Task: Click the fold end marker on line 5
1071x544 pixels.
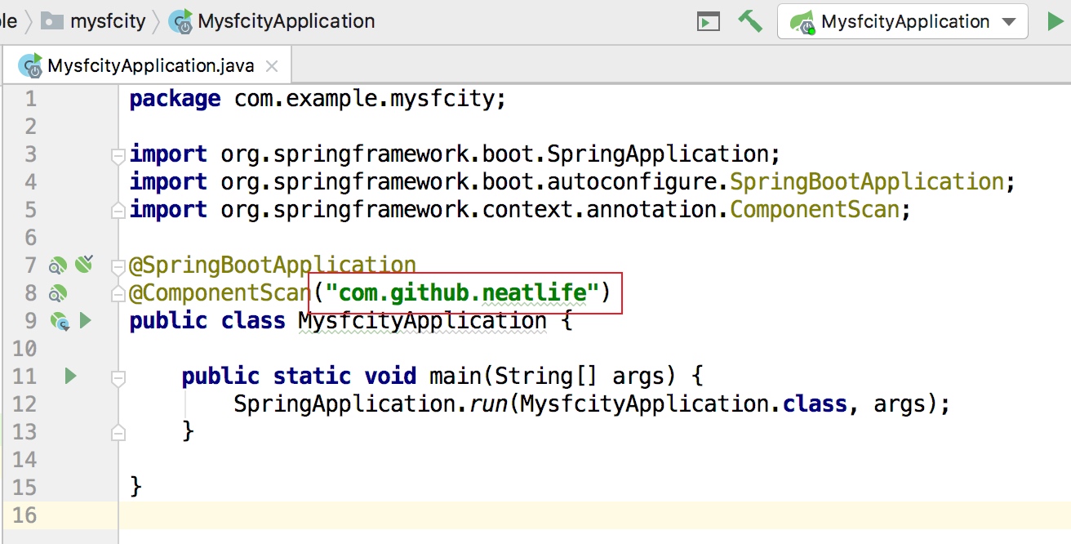Action: (118, 210)
